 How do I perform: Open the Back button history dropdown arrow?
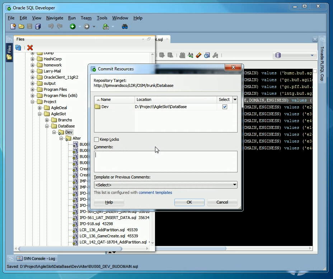pyautogui.click(x=80, y=27)
